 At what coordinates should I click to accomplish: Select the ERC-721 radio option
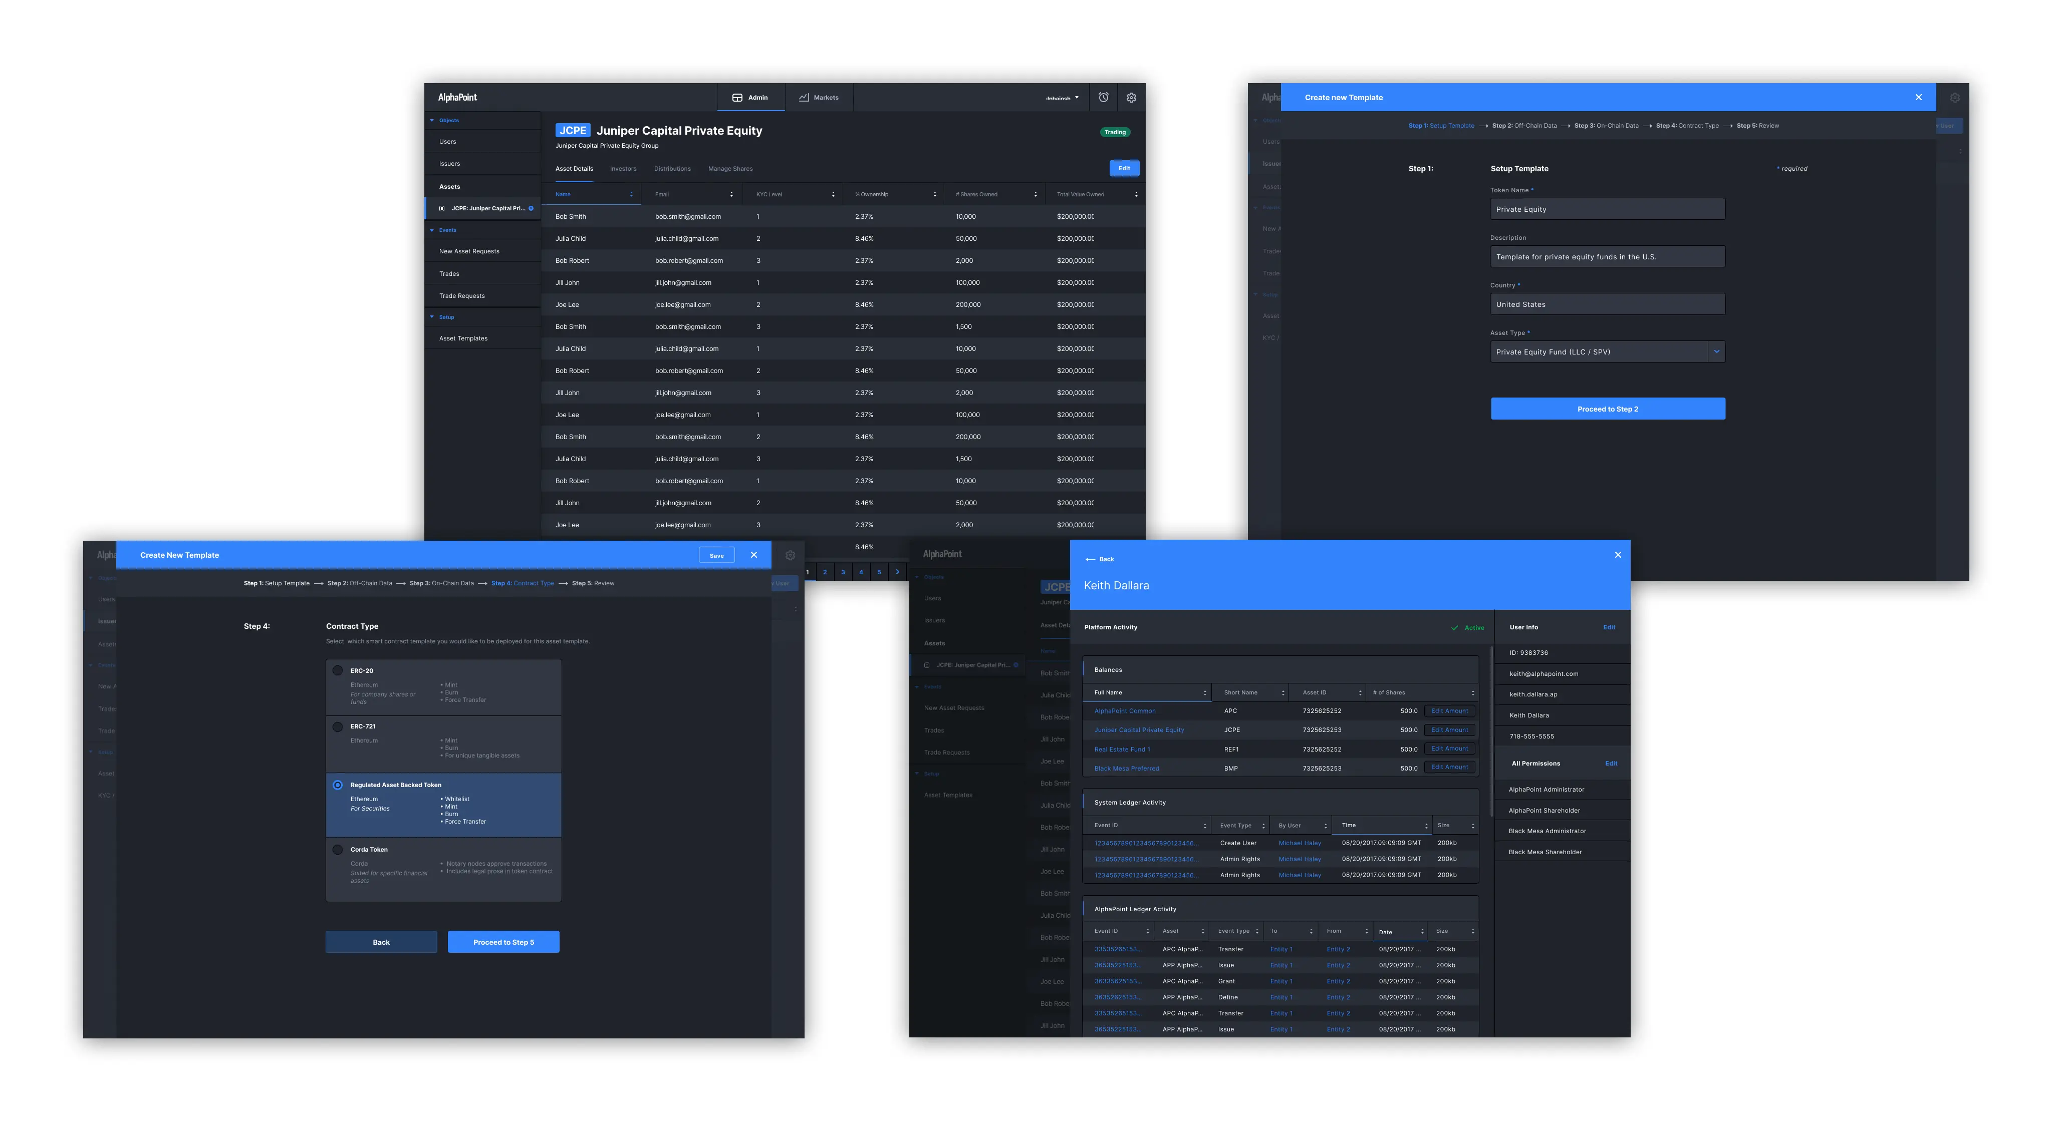[x=338, y=727]
